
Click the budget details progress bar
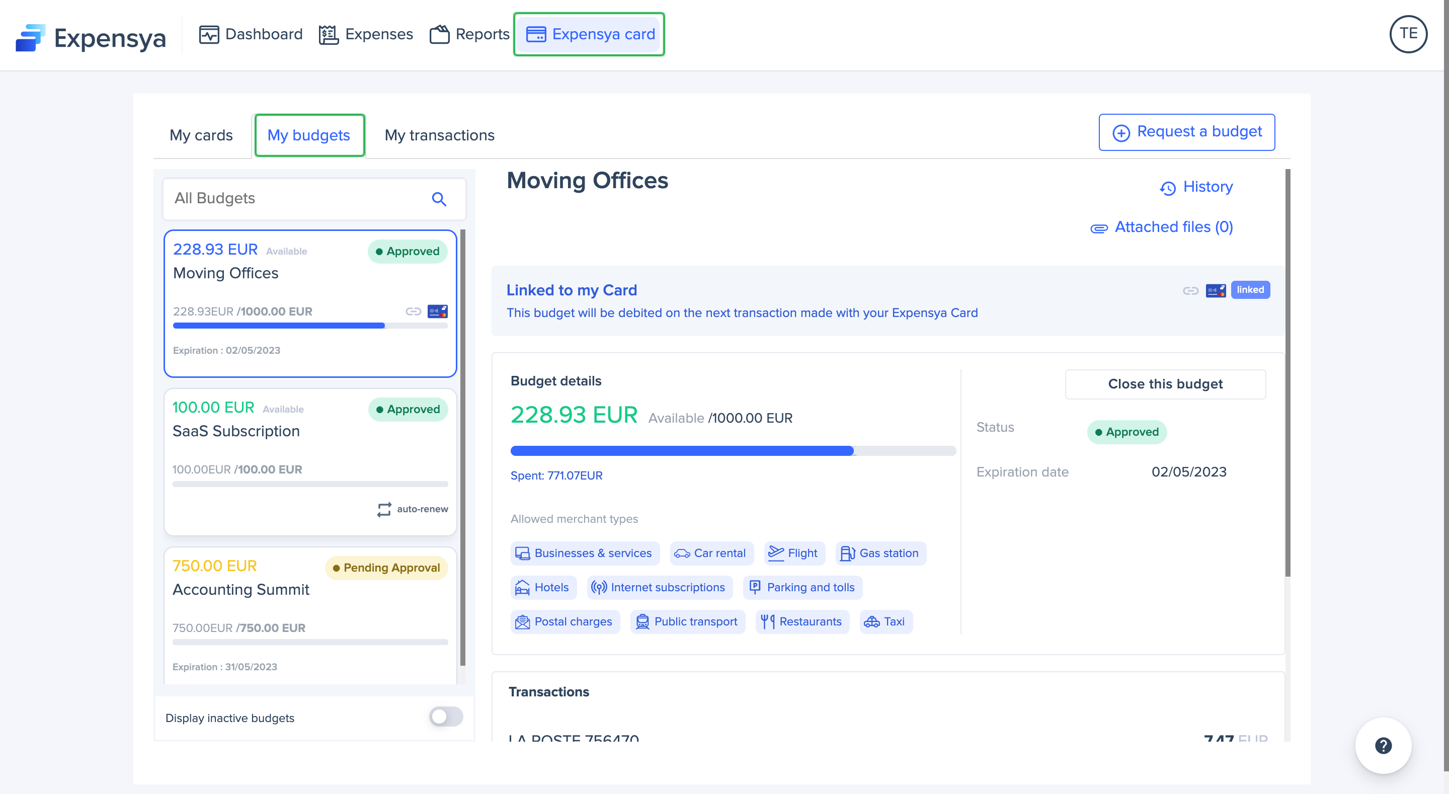coord(733,450)
